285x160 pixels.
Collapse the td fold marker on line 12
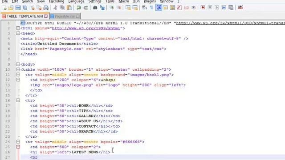click(x=18, y=80)
